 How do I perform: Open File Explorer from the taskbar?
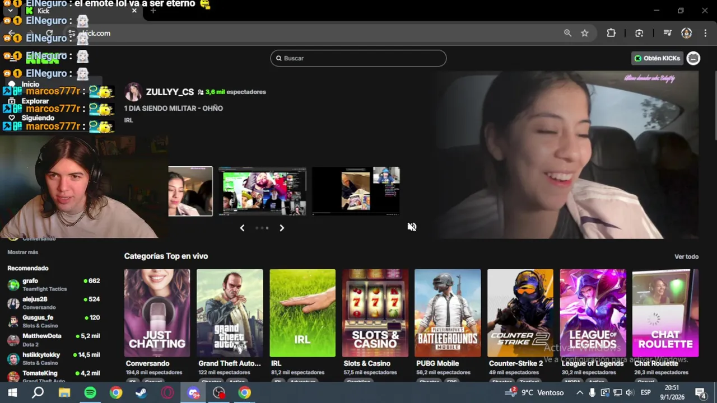point(64,393)
